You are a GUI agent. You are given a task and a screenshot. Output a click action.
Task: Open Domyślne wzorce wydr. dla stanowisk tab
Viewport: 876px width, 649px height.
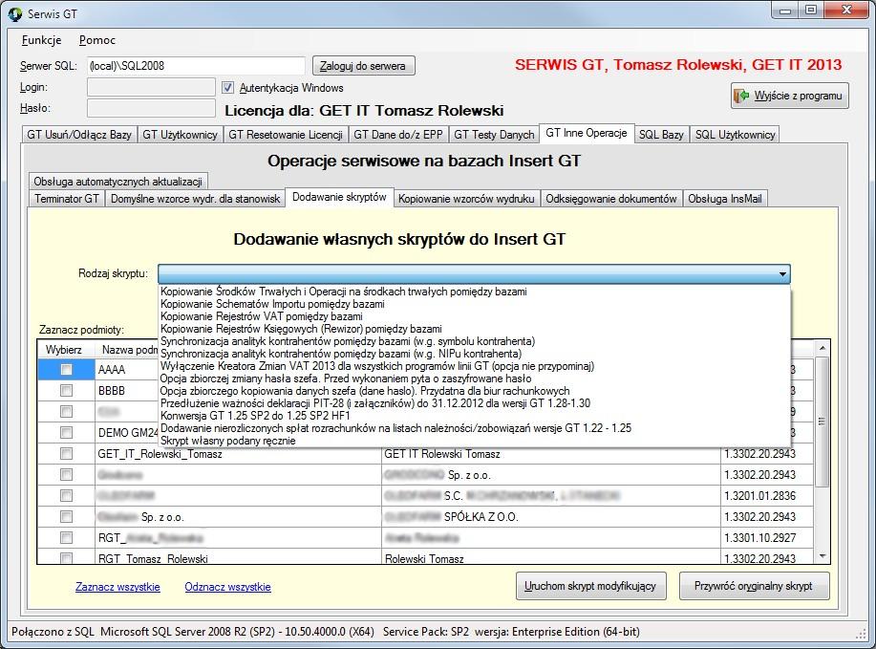pos(196,199)
